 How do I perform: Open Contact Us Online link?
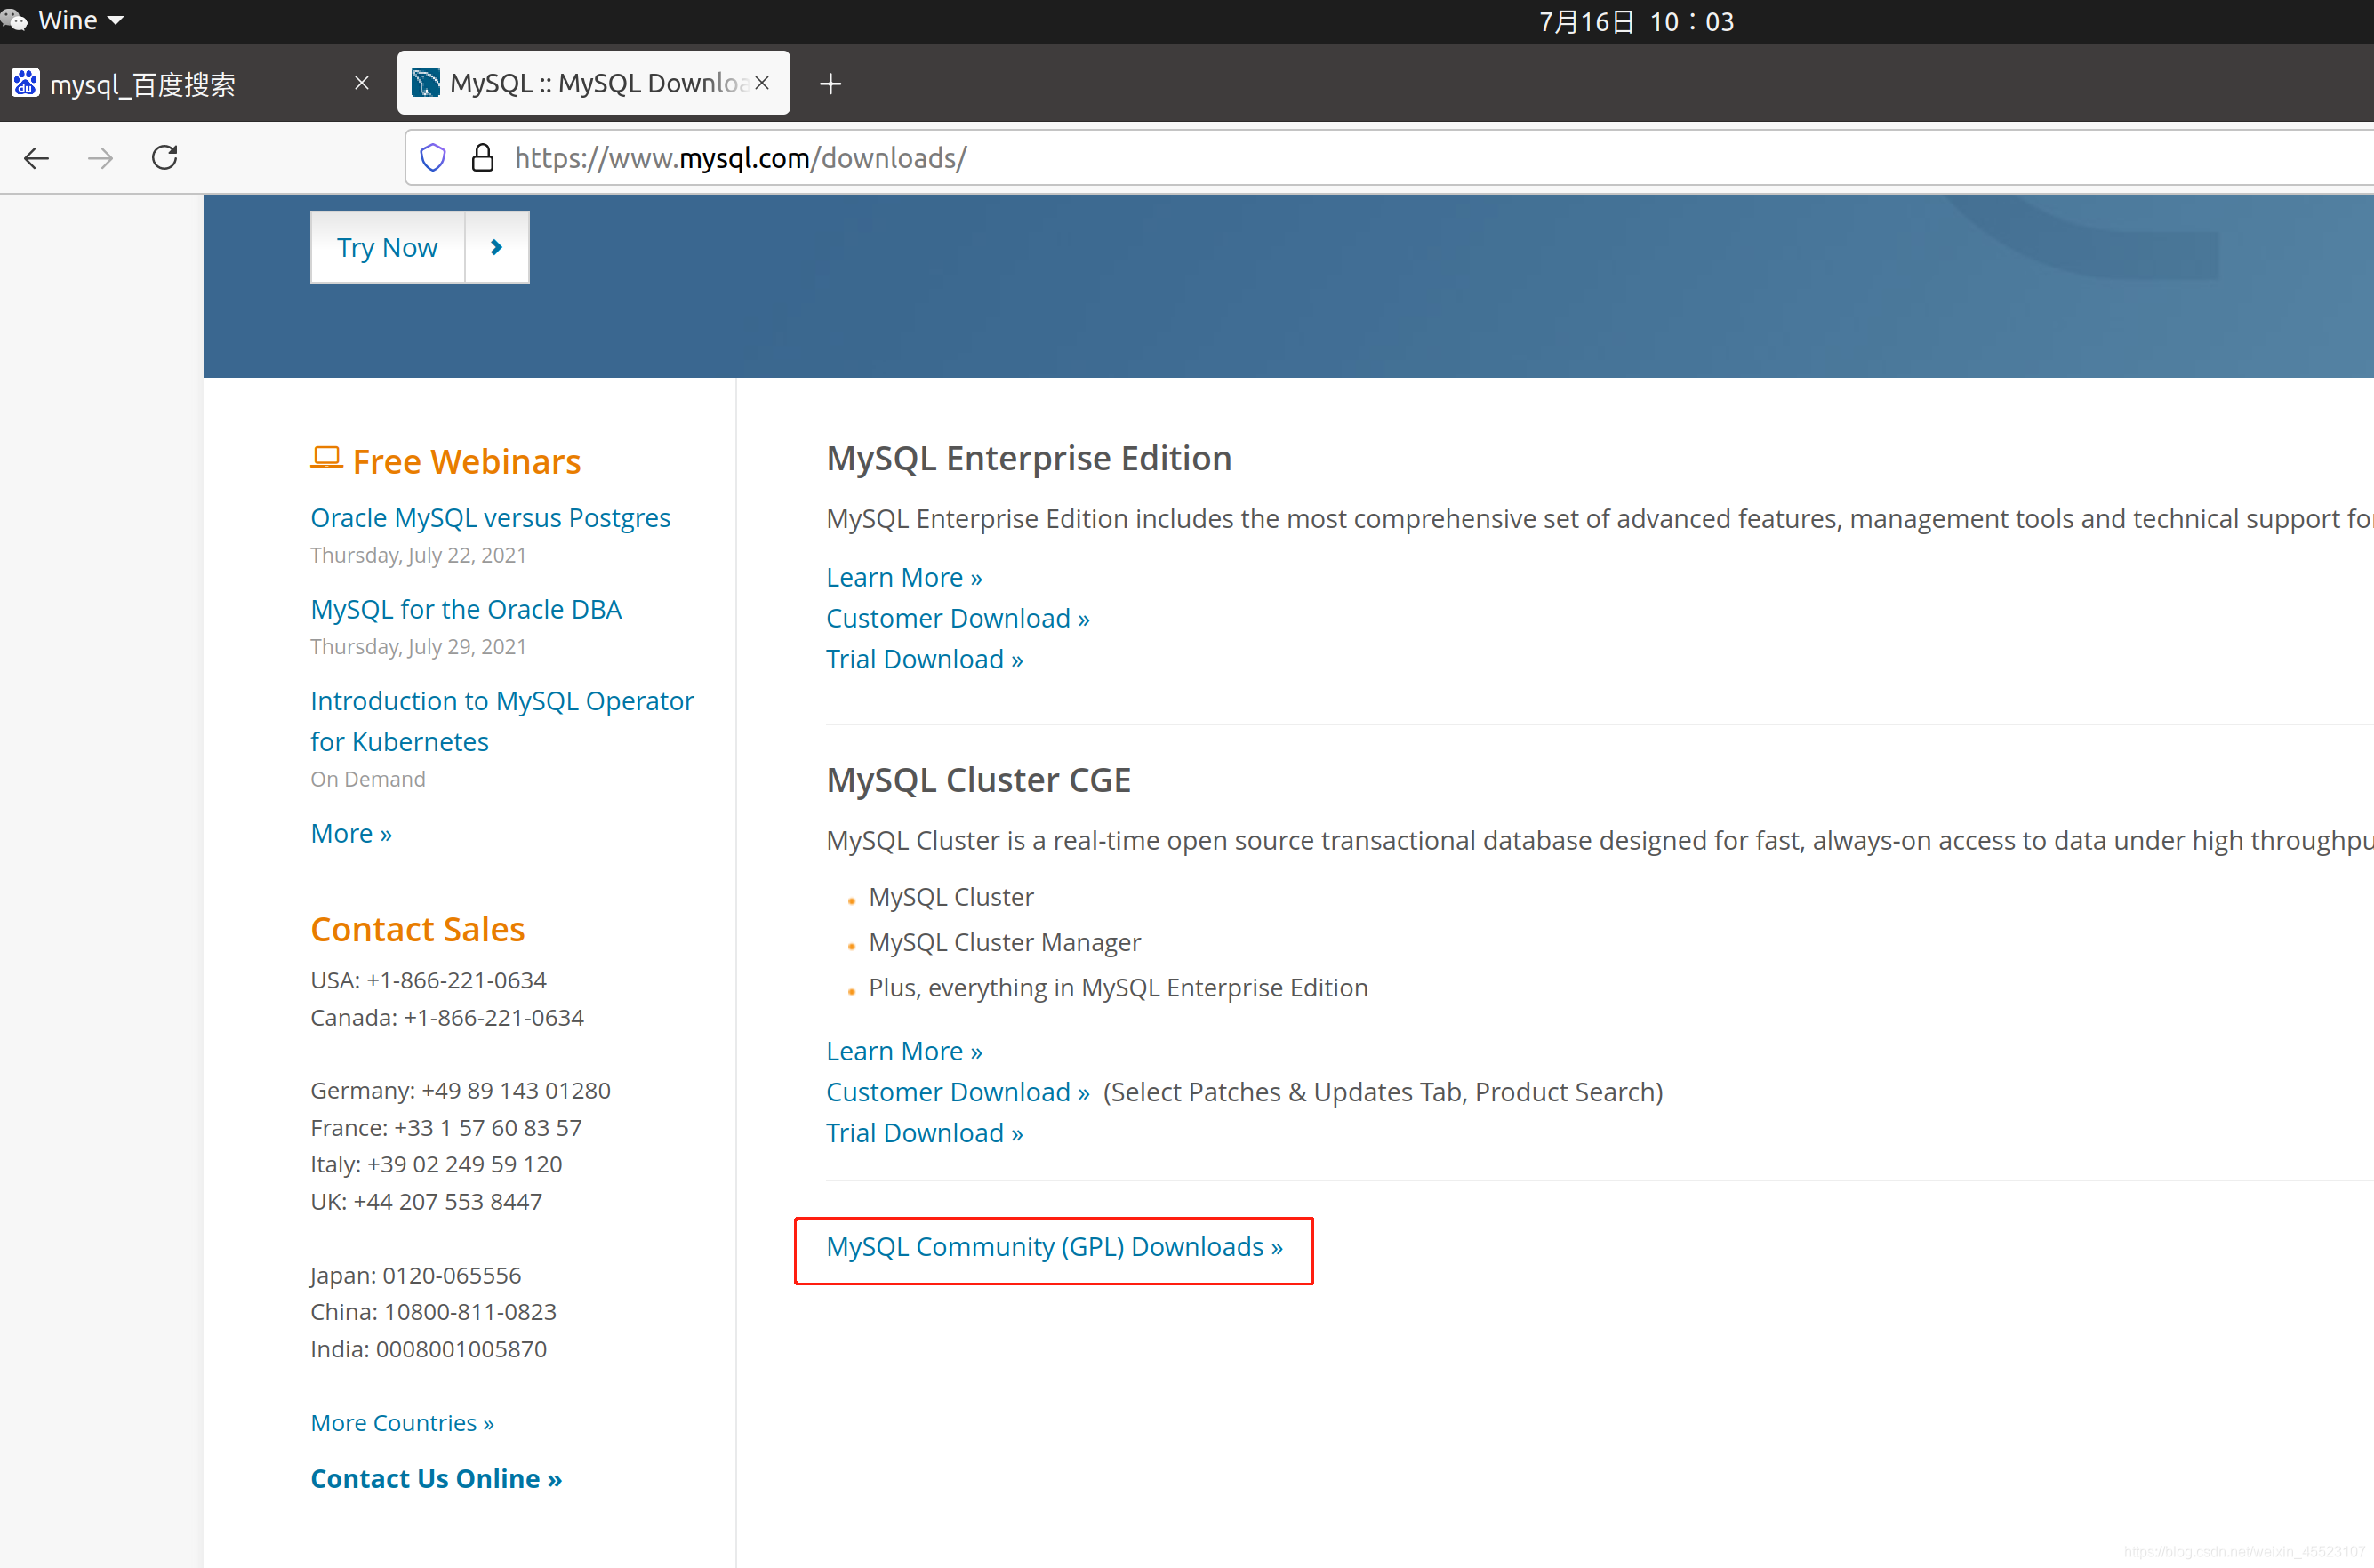(436, 1478)
